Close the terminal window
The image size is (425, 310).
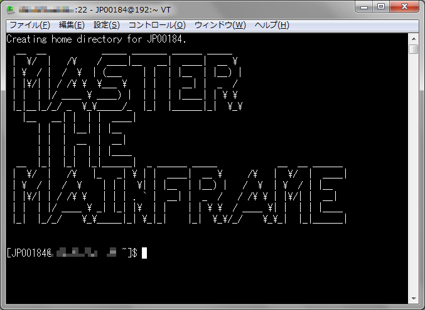pyautogui.click(x=404, y=7)
